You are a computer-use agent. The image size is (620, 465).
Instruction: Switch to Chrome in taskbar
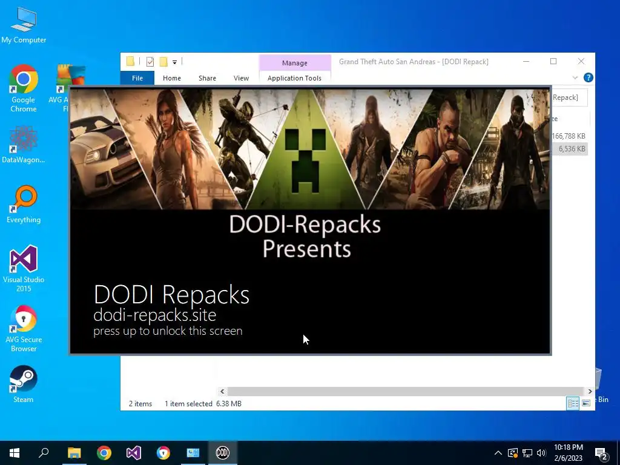(104, 453)
